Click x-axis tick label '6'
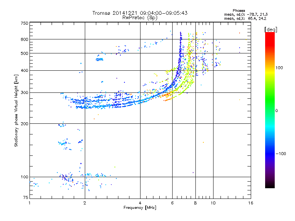 click(x=172, y=203)
